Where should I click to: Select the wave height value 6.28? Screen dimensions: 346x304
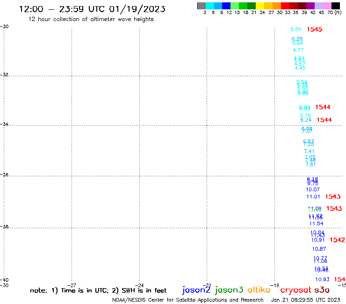(297, 39)
